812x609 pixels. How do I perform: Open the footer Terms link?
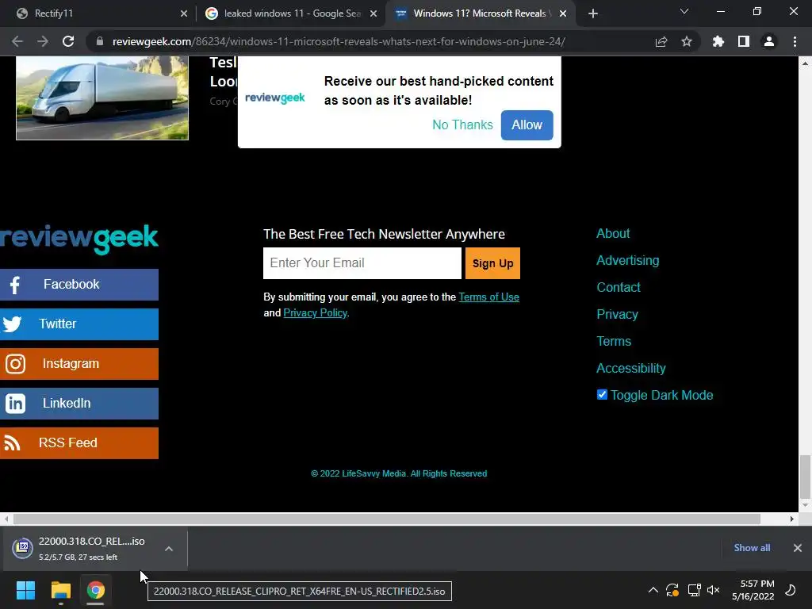click(x=614, y=341)
